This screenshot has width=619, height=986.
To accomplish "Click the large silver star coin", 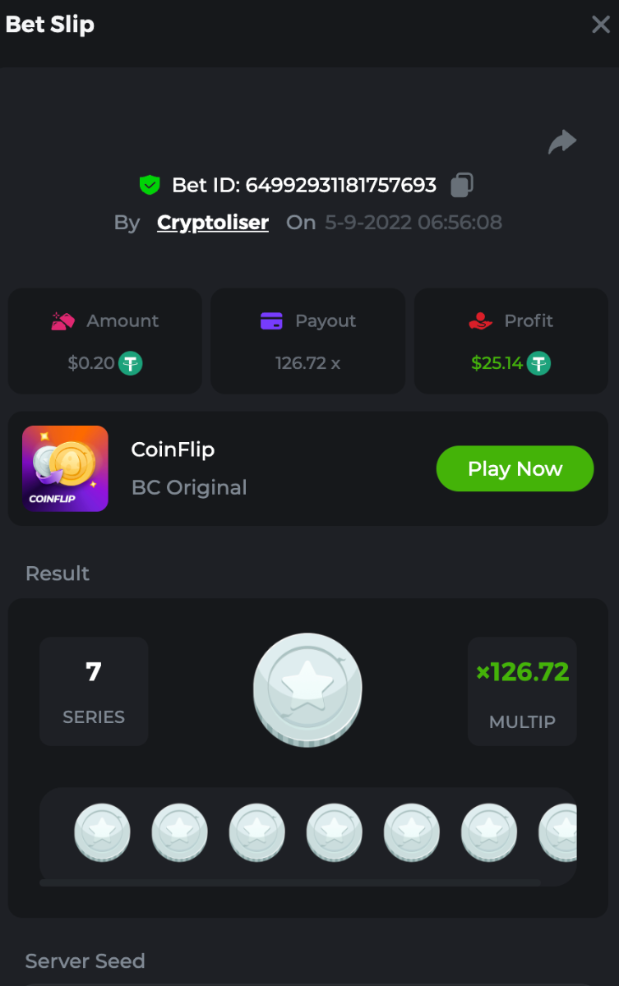I will [x=307, y=689].
